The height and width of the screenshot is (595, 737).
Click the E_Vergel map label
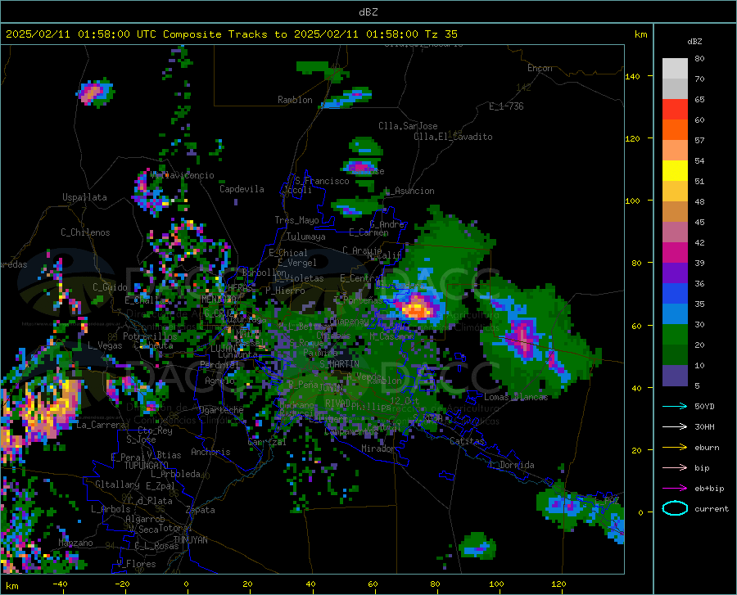click(297, 263)
